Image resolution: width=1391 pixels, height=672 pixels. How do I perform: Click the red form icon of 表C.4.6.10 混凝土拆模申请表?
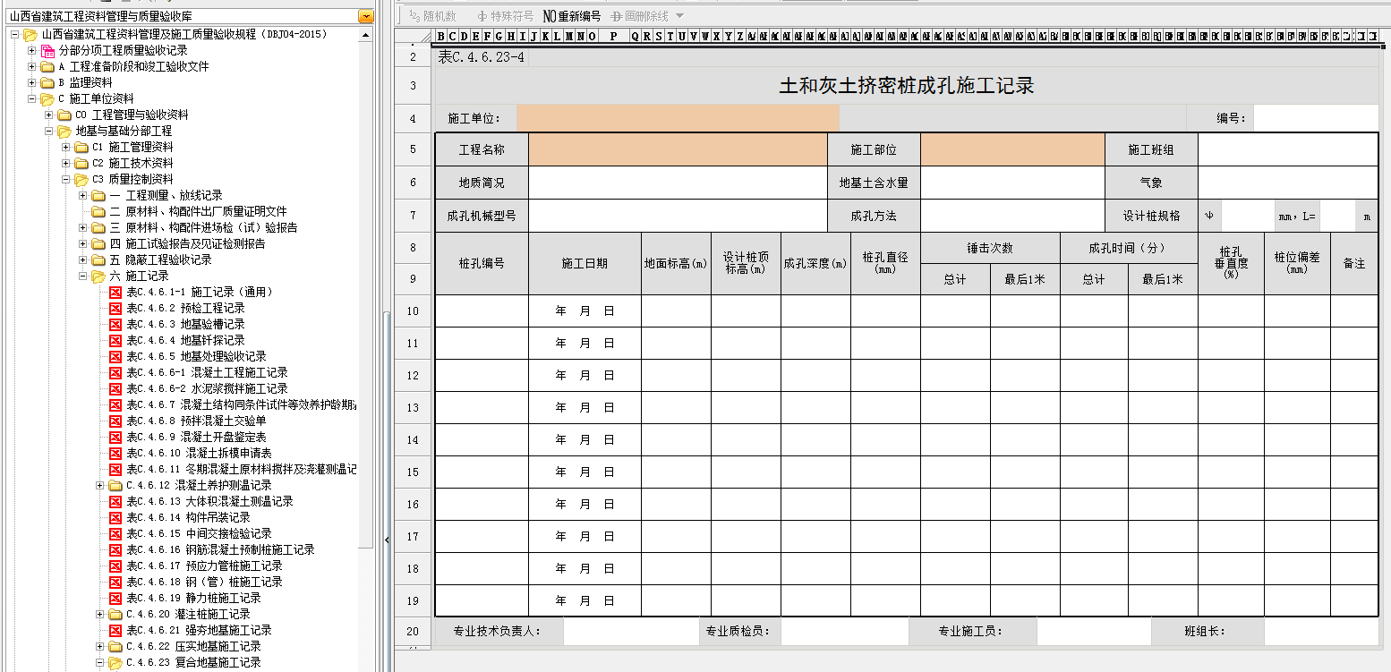pos(115,453)
